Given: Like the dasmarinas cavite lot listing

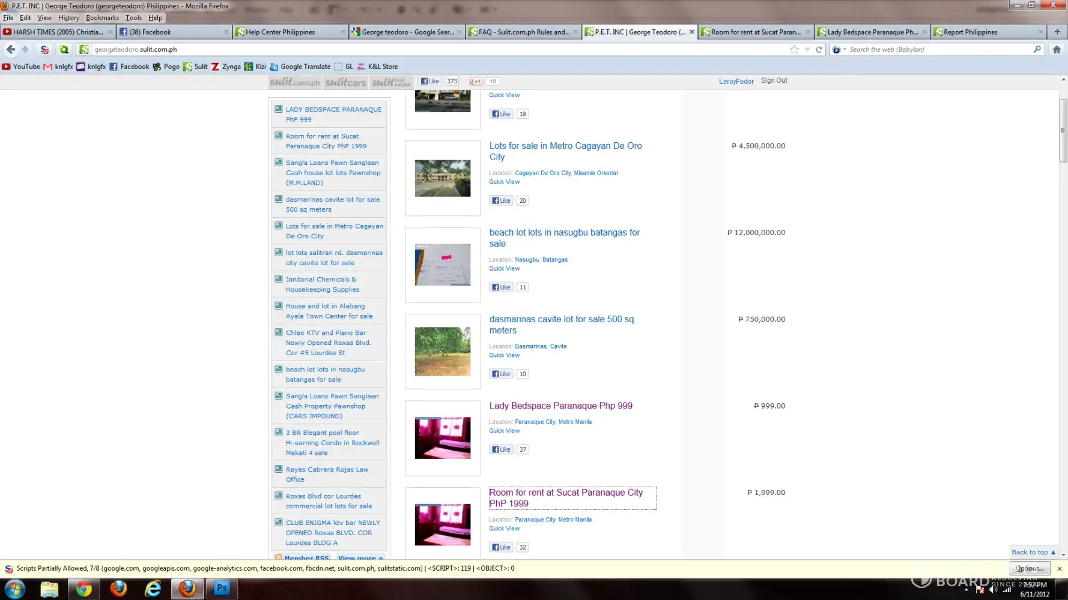Looking at the screenshot, I should (501, 374).
